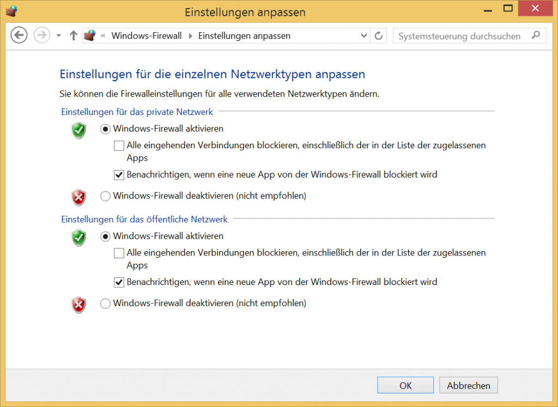Navigate to Windows-Firewall via breadcrumb
Screen dimensions: 558x407
[146, 35]
